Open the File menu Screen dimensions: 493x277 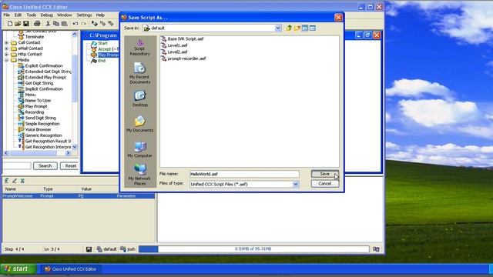coord(7,15)
